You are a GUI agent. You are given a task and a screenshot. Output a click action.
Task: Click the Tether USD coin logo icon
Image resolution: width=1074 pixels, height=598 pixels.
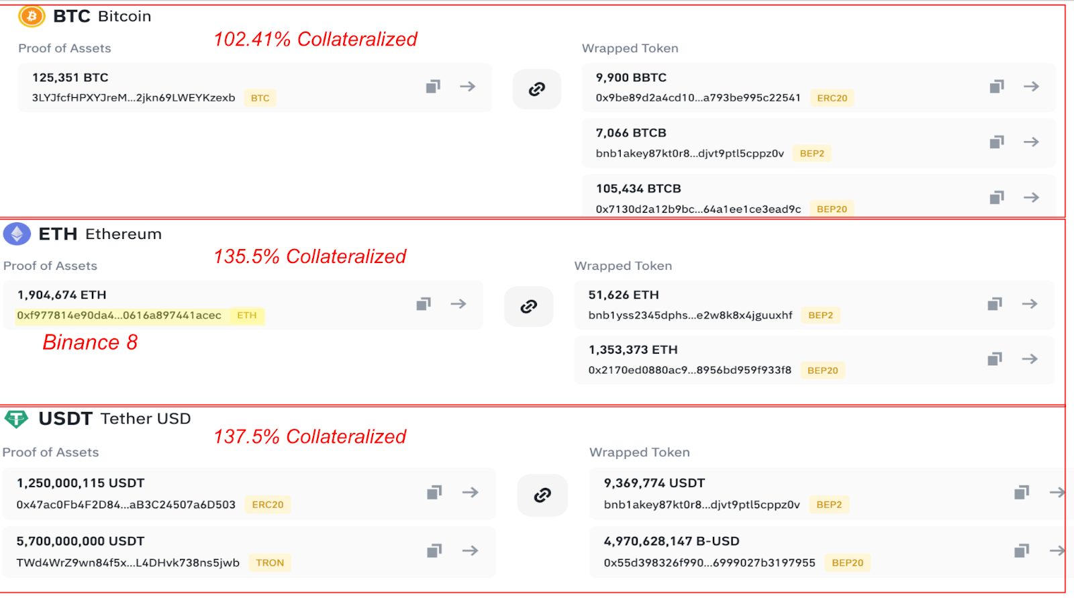pyautogui.click(x=16, y=418)
